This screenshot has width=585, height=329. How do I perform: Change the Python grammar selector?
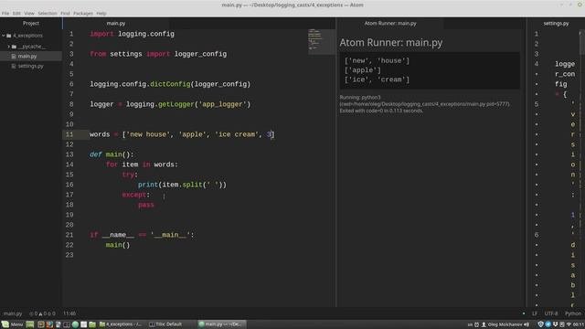pos(573,313)
